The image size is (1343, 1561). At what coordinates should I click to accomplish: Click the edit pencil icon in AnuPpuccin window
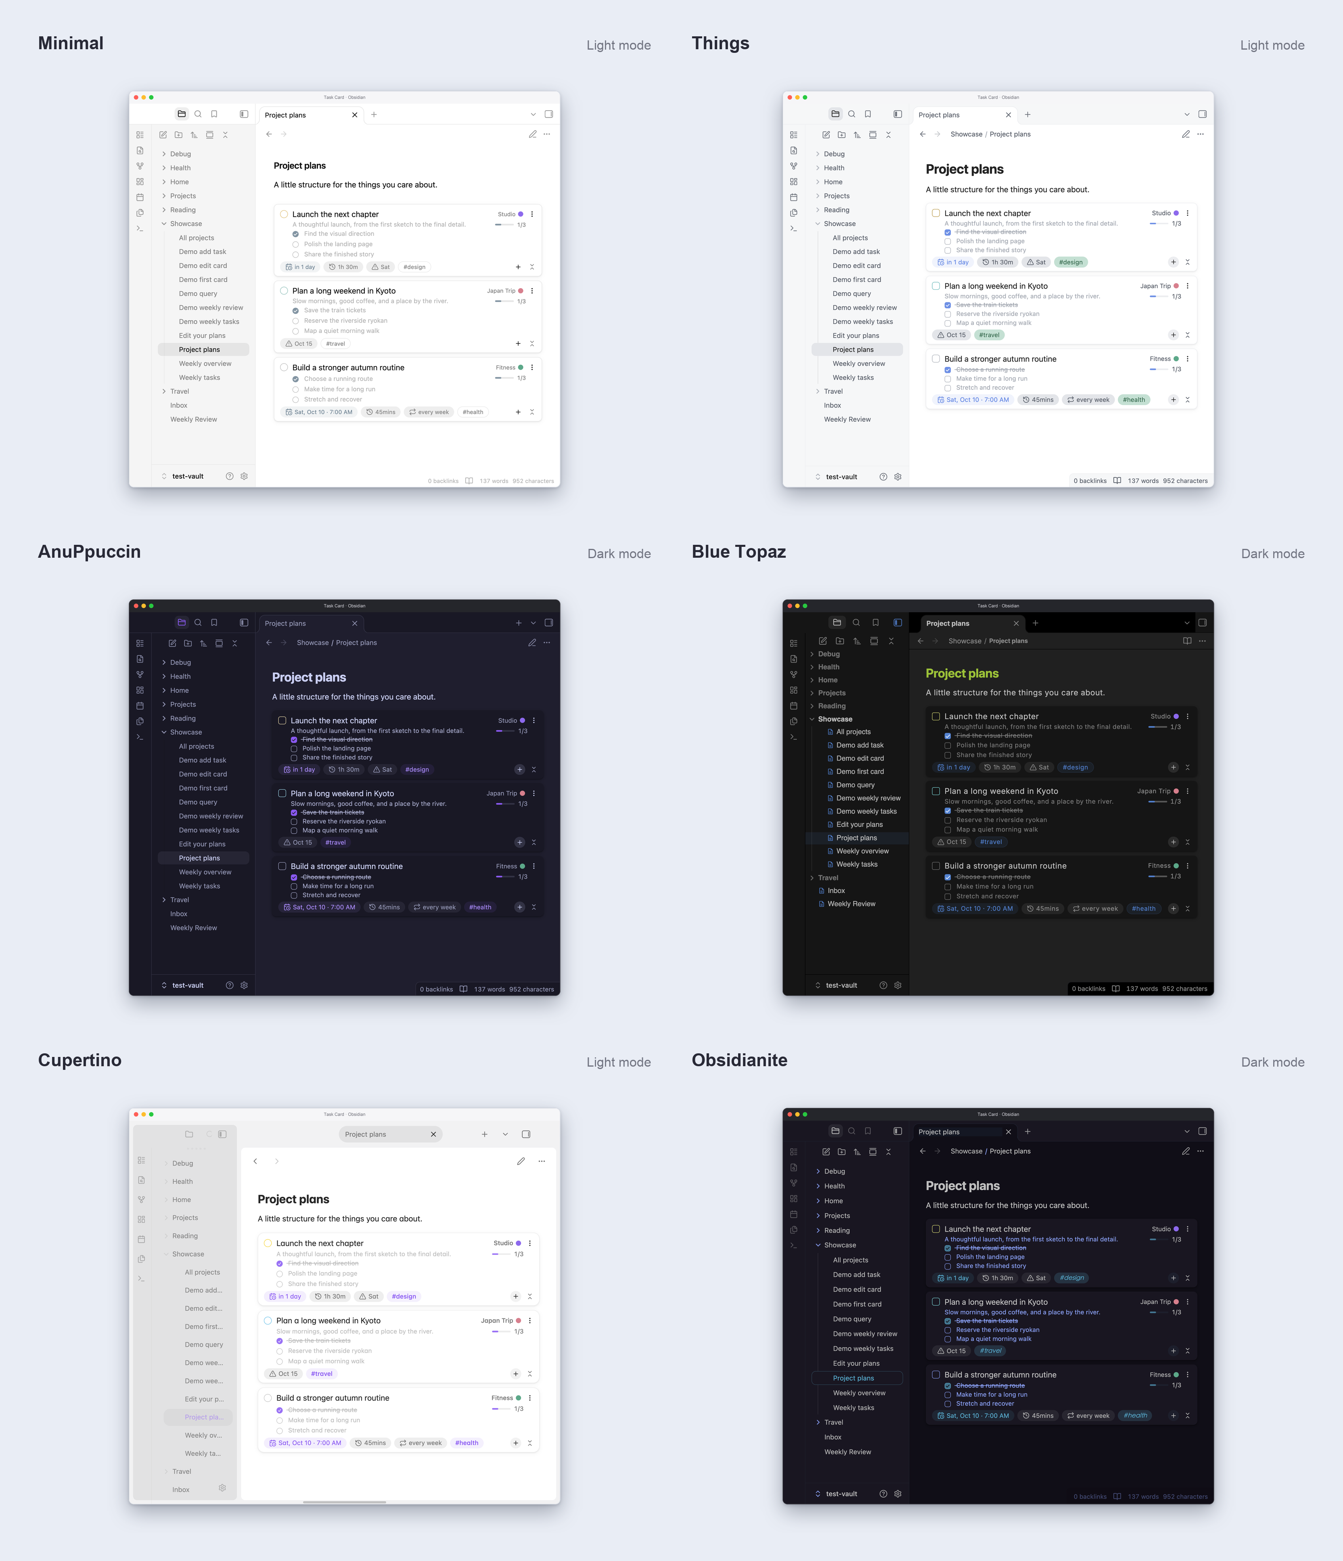point(532,642)
